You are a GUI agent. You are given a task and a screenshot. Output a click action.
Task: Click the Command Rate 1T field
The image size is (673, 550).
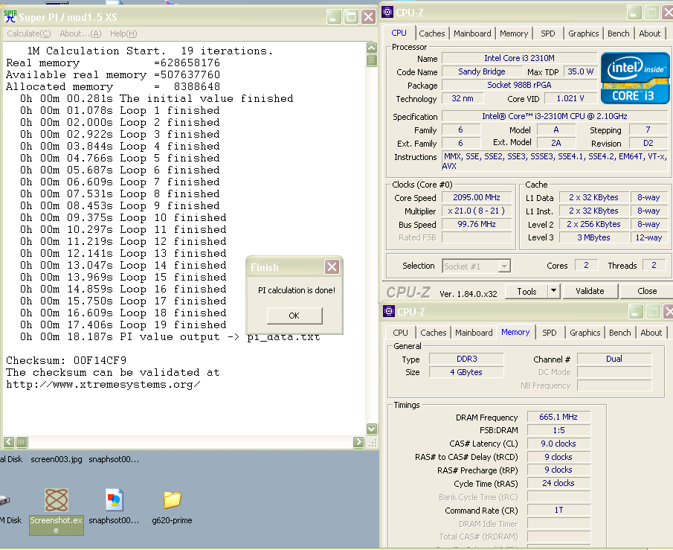click(x=558, y=510)
